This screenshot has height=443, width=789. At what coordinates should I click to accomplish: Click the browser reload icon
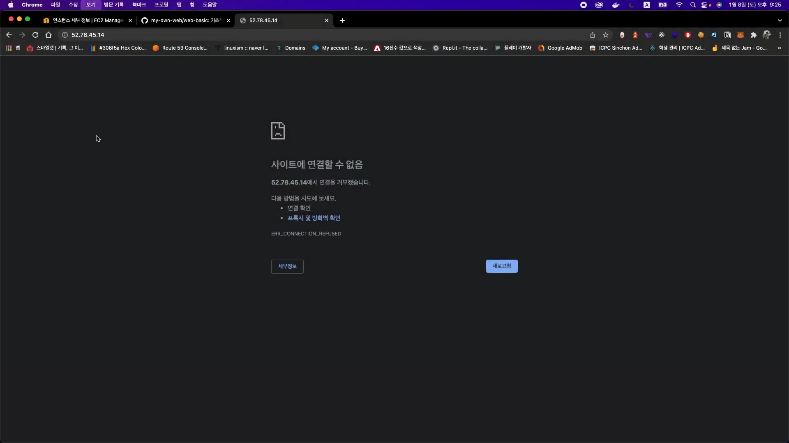pyautogui.click(x=35, y=35)
